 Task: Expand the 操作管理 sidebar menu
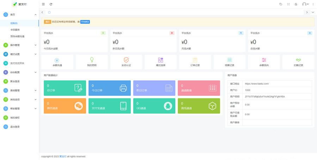[x=19, y=45]
